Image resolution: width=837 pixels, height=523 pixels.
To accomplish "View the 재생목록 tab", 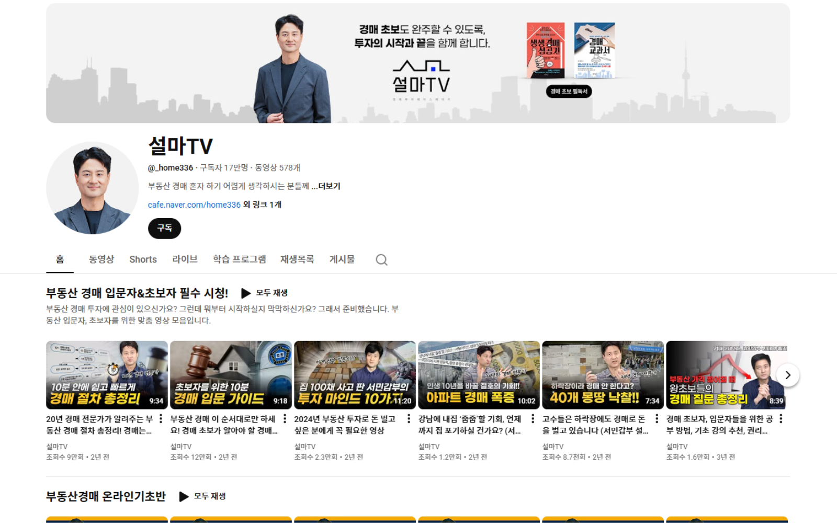I will pos(297,259).
